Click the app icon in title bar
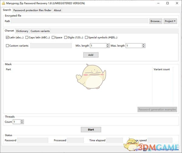The width and height of the screenshot is (182, 153). coord(3,3)
